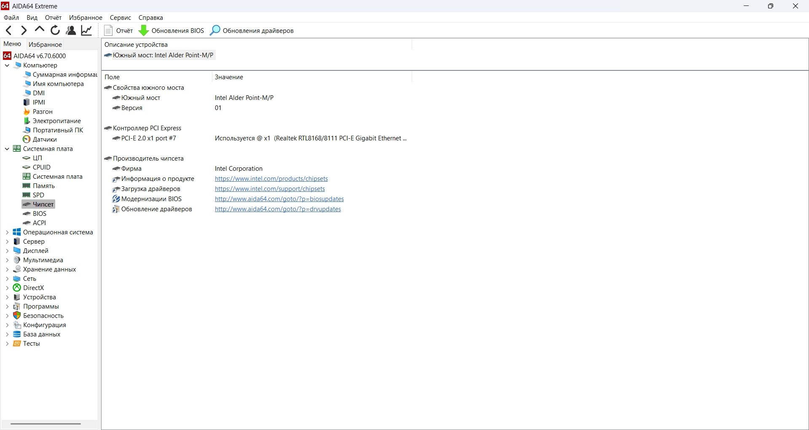This screenshot has height=430, width=809.
Task: Select База данных tree item
Action: point(37,334)
